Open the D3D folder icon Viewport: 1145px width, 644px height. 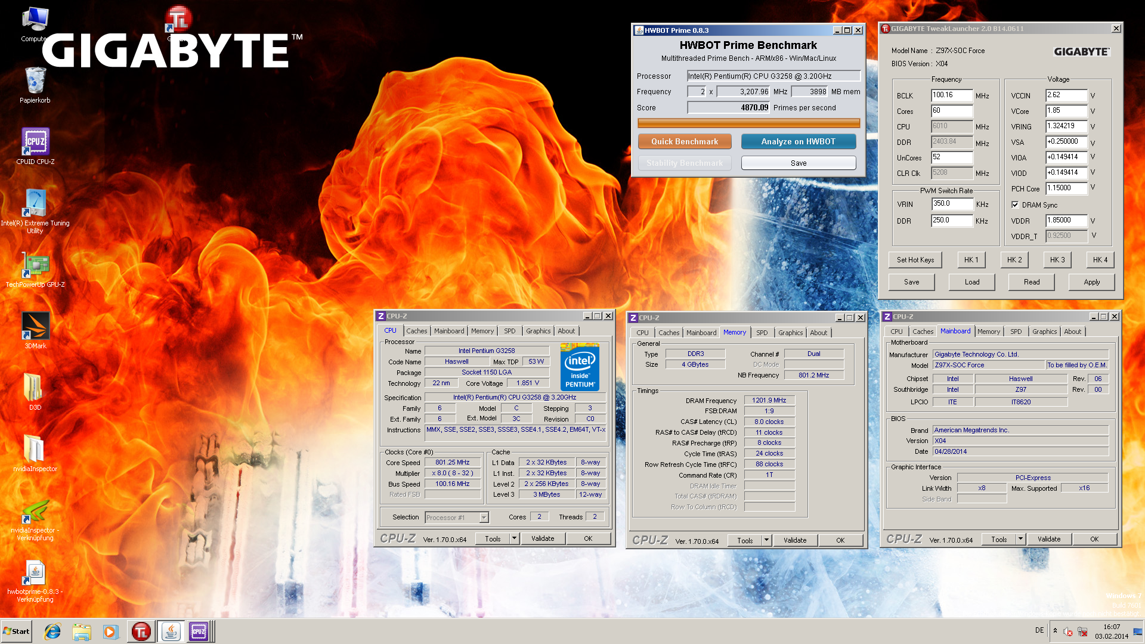click(35, 392)
